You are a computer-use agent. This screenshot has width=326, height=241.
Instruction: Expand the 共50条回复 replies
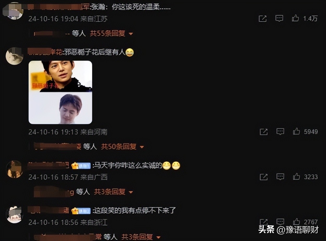tap(123, 147)
